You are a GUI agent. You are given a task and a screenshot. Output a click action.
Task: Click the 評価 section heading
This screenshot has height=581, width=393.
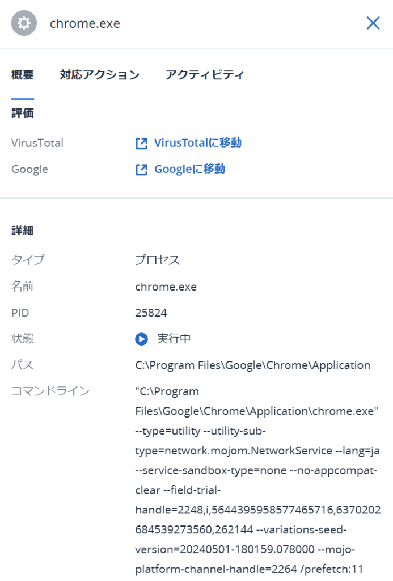click(23, 113)
